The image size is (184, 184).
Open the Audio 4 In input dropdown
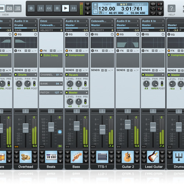point(77,21)
